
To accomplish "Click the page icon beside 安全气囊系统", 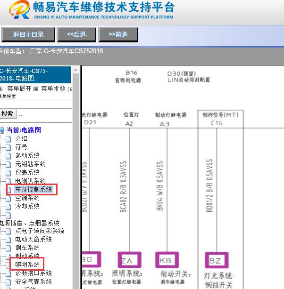I will (x=8, y=282).
